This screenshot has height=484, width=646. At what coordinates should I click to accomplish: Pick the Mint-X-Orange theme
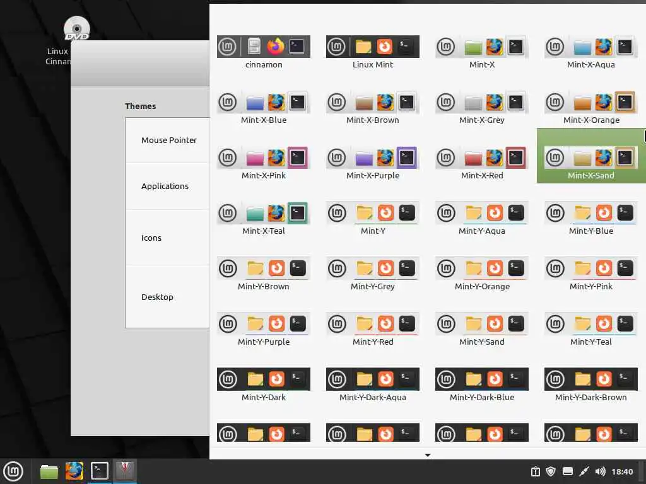coord(590,107)
